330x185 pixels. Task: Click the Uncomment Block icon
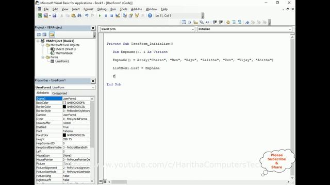[x=239, y=22]
